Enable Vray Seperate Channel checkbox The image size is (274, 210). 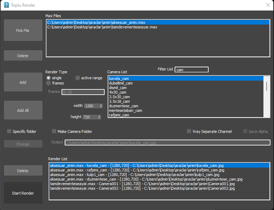pyautogui.click(x=189, y=131)
